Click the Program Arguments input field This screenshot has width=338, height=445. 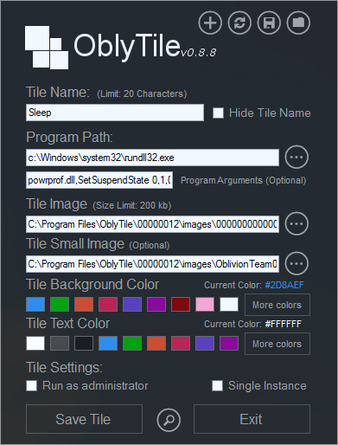(x=99, y=180)
